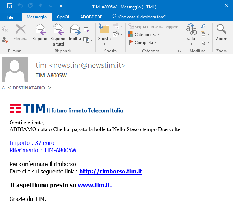Expand the Sposta dropdown arrow
Screen dimensions: 233x212
click(x=104, y=44)
